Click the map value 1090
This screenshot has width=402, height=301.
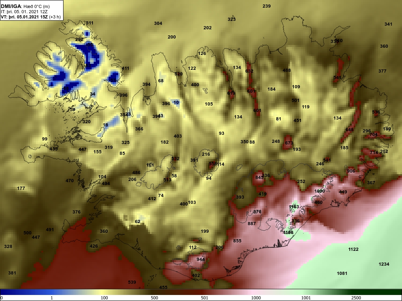pyautogui.click(x=320, y=191)
